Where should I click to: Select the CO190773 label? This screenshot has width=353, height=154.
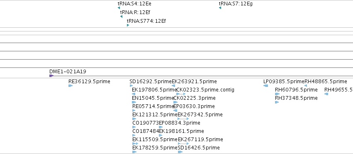click(x=146, y=123)
